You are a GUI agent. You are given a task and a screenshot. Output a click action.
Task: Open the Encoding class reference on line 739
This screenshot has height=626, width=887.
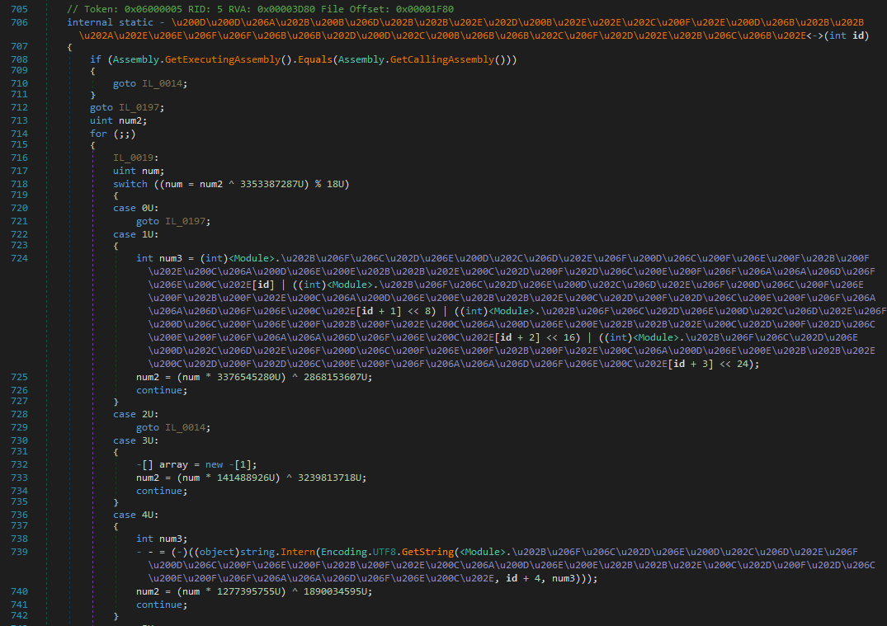pyautogui.click(x=345, y=550)
